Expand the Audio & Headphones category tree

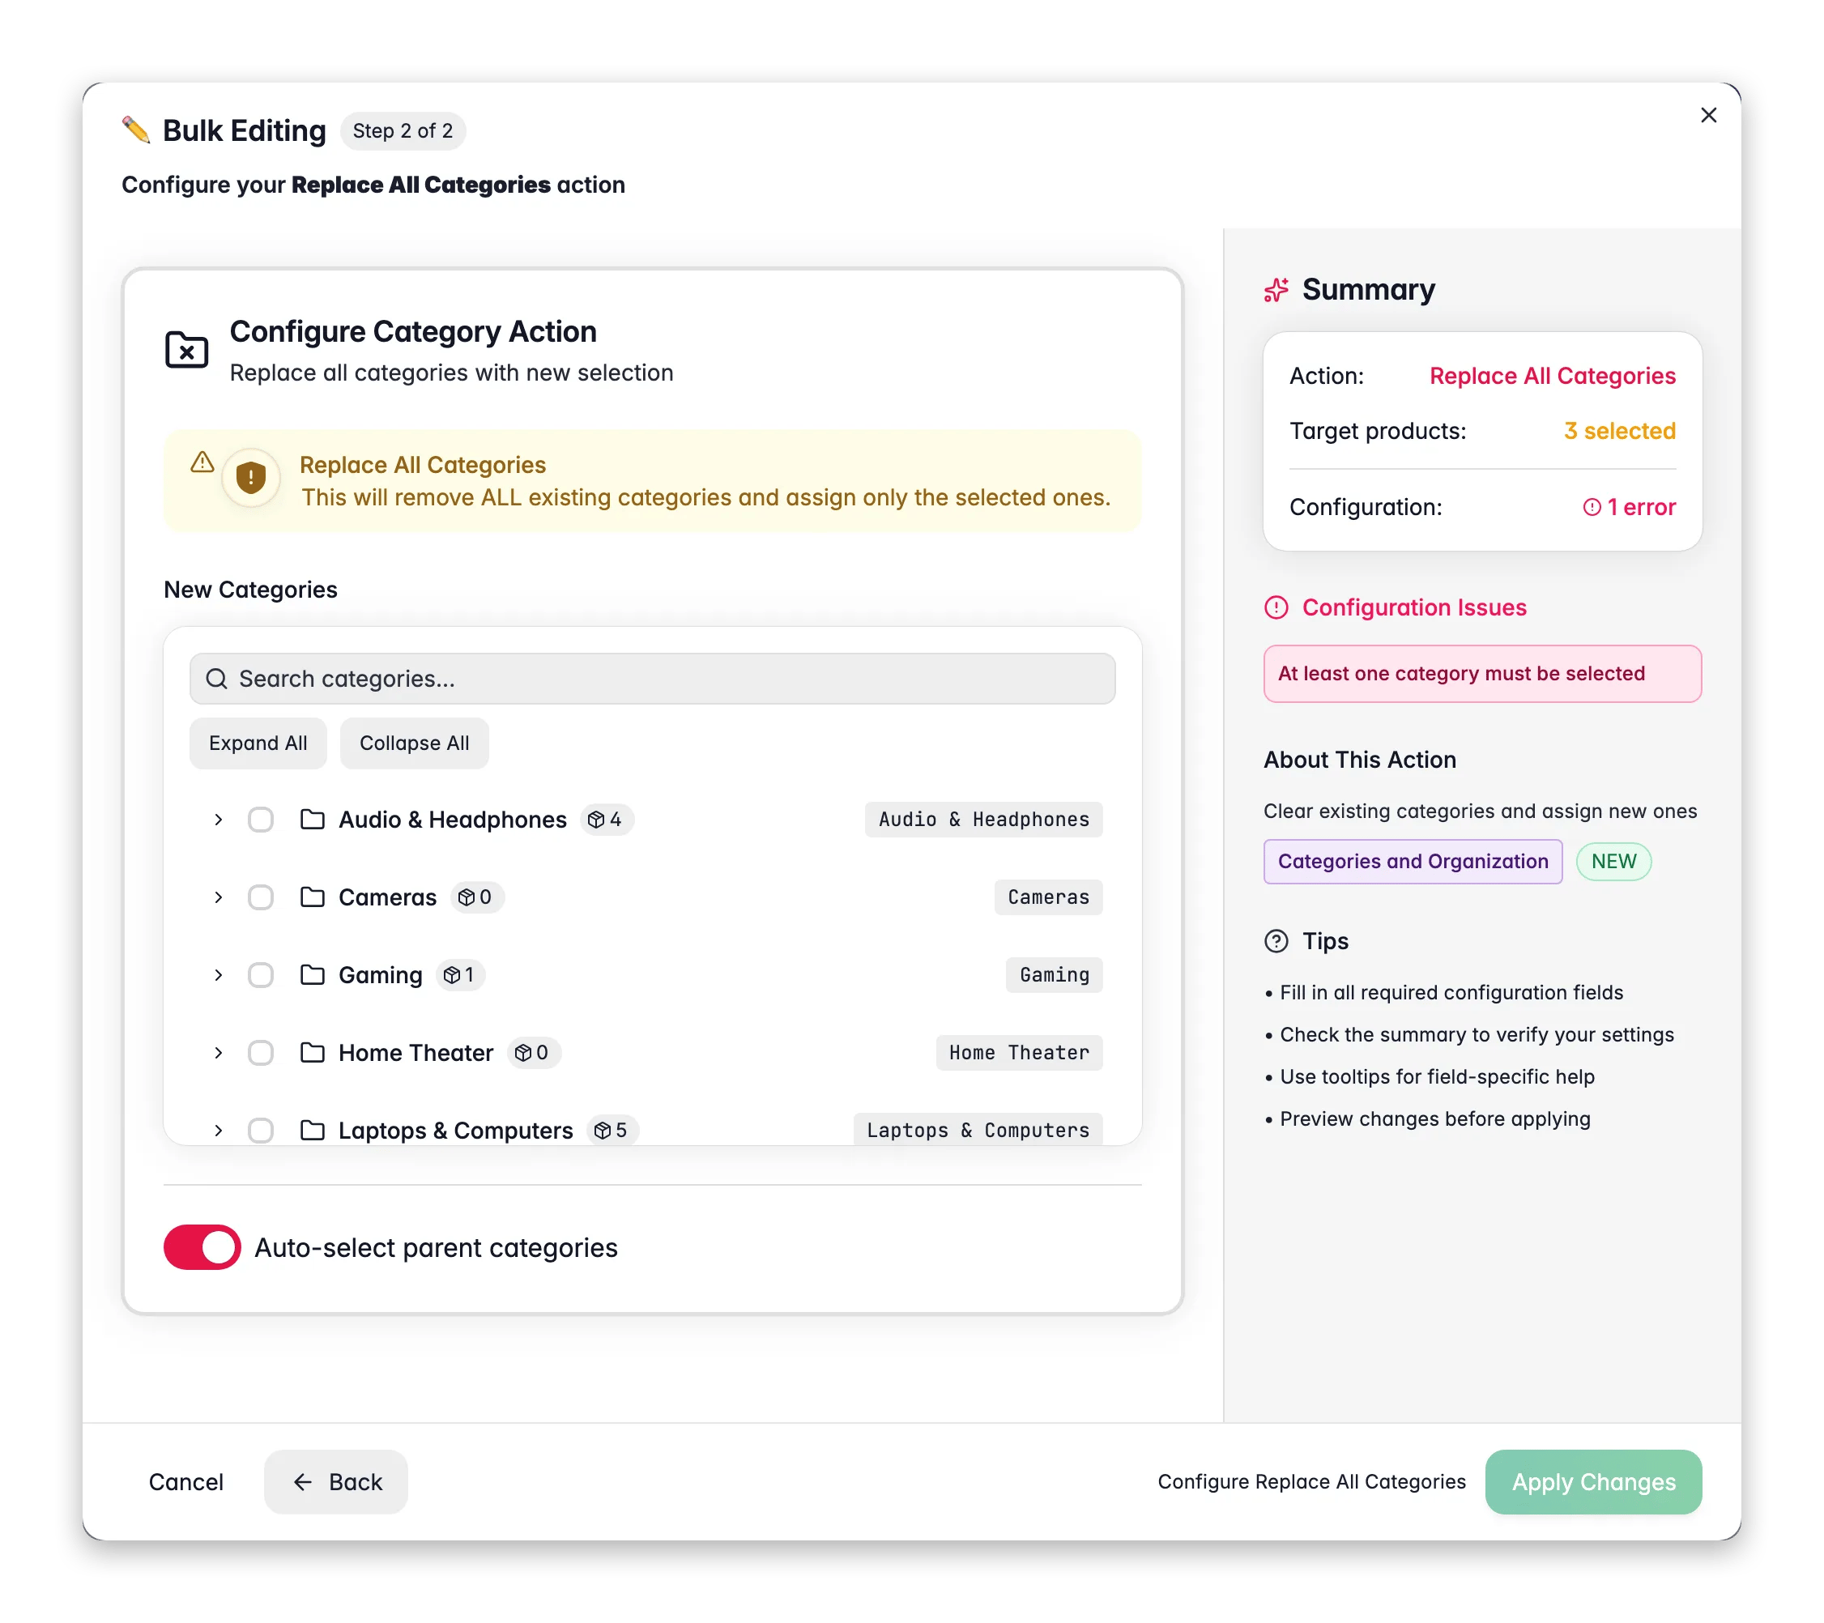(218, 819)
